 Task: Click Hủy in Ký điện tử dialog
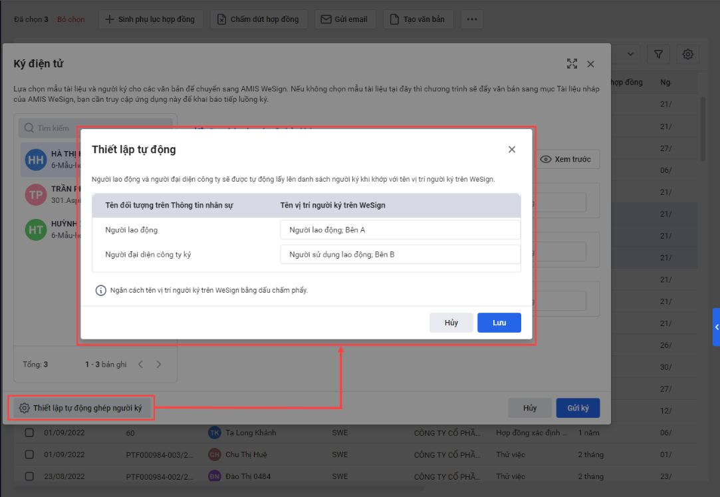click(x=529, y=408)
